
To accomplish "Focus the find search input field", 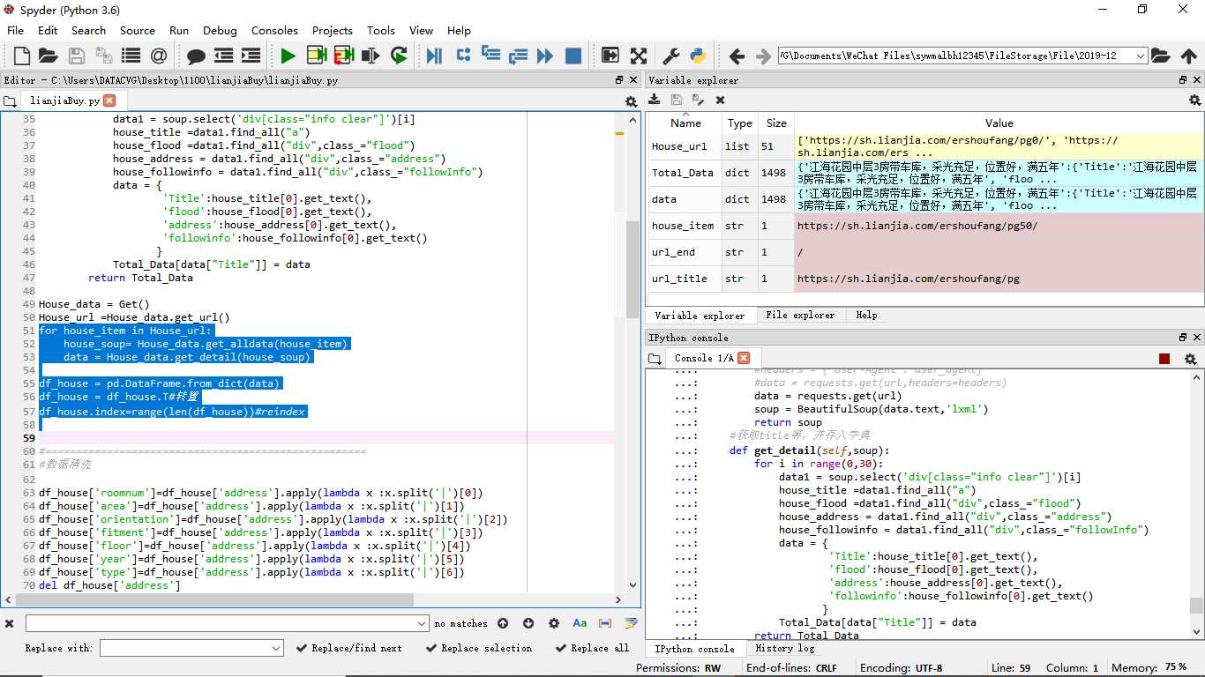I will [228, 623].
